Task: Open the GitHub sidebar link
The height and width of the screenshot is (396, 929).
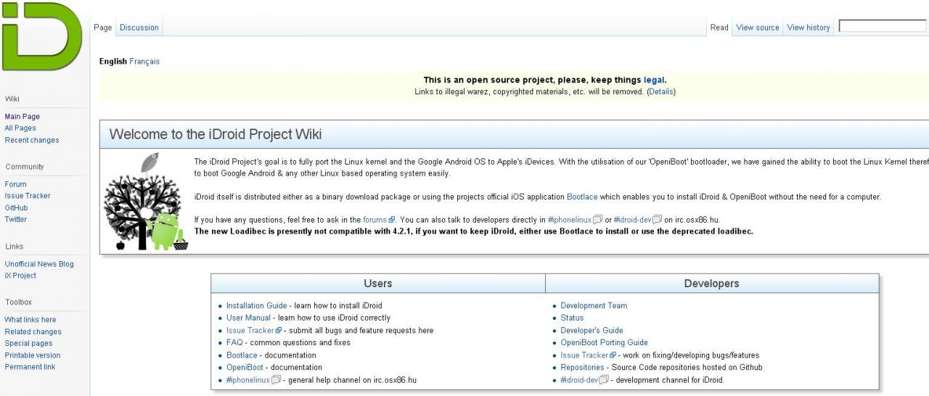Action: pyautogui.click(x=16, y=207)
